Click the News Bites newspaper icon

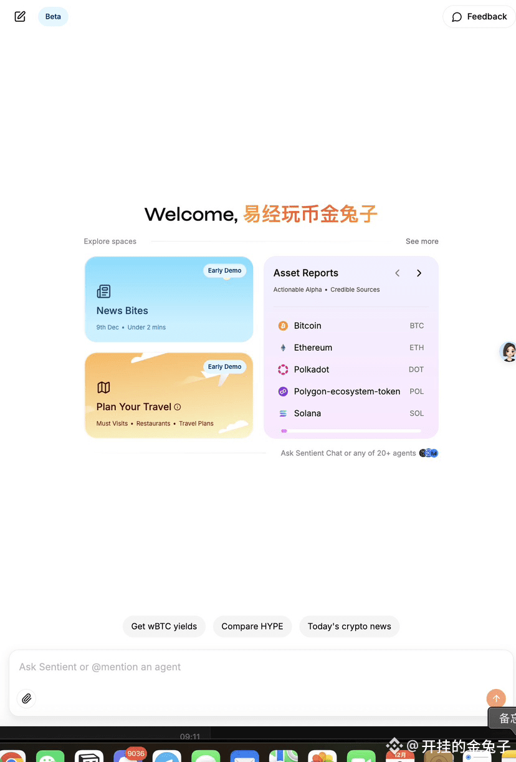click(x=103, y=291)
